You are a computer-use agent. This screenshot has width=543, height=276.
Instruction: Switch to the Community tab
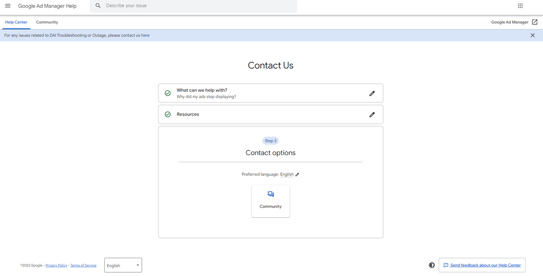point(47,22)
